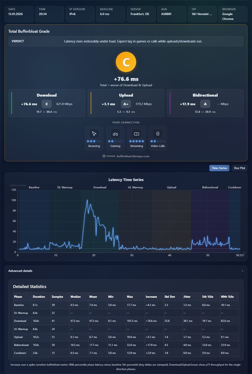Click the Browsing rating dots

click(94, 141)
